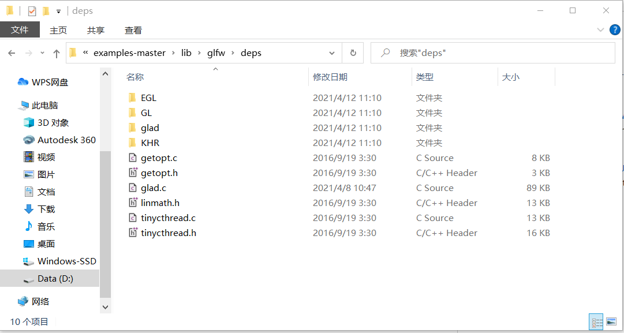Click the 搜索"deps" search box

492,53
